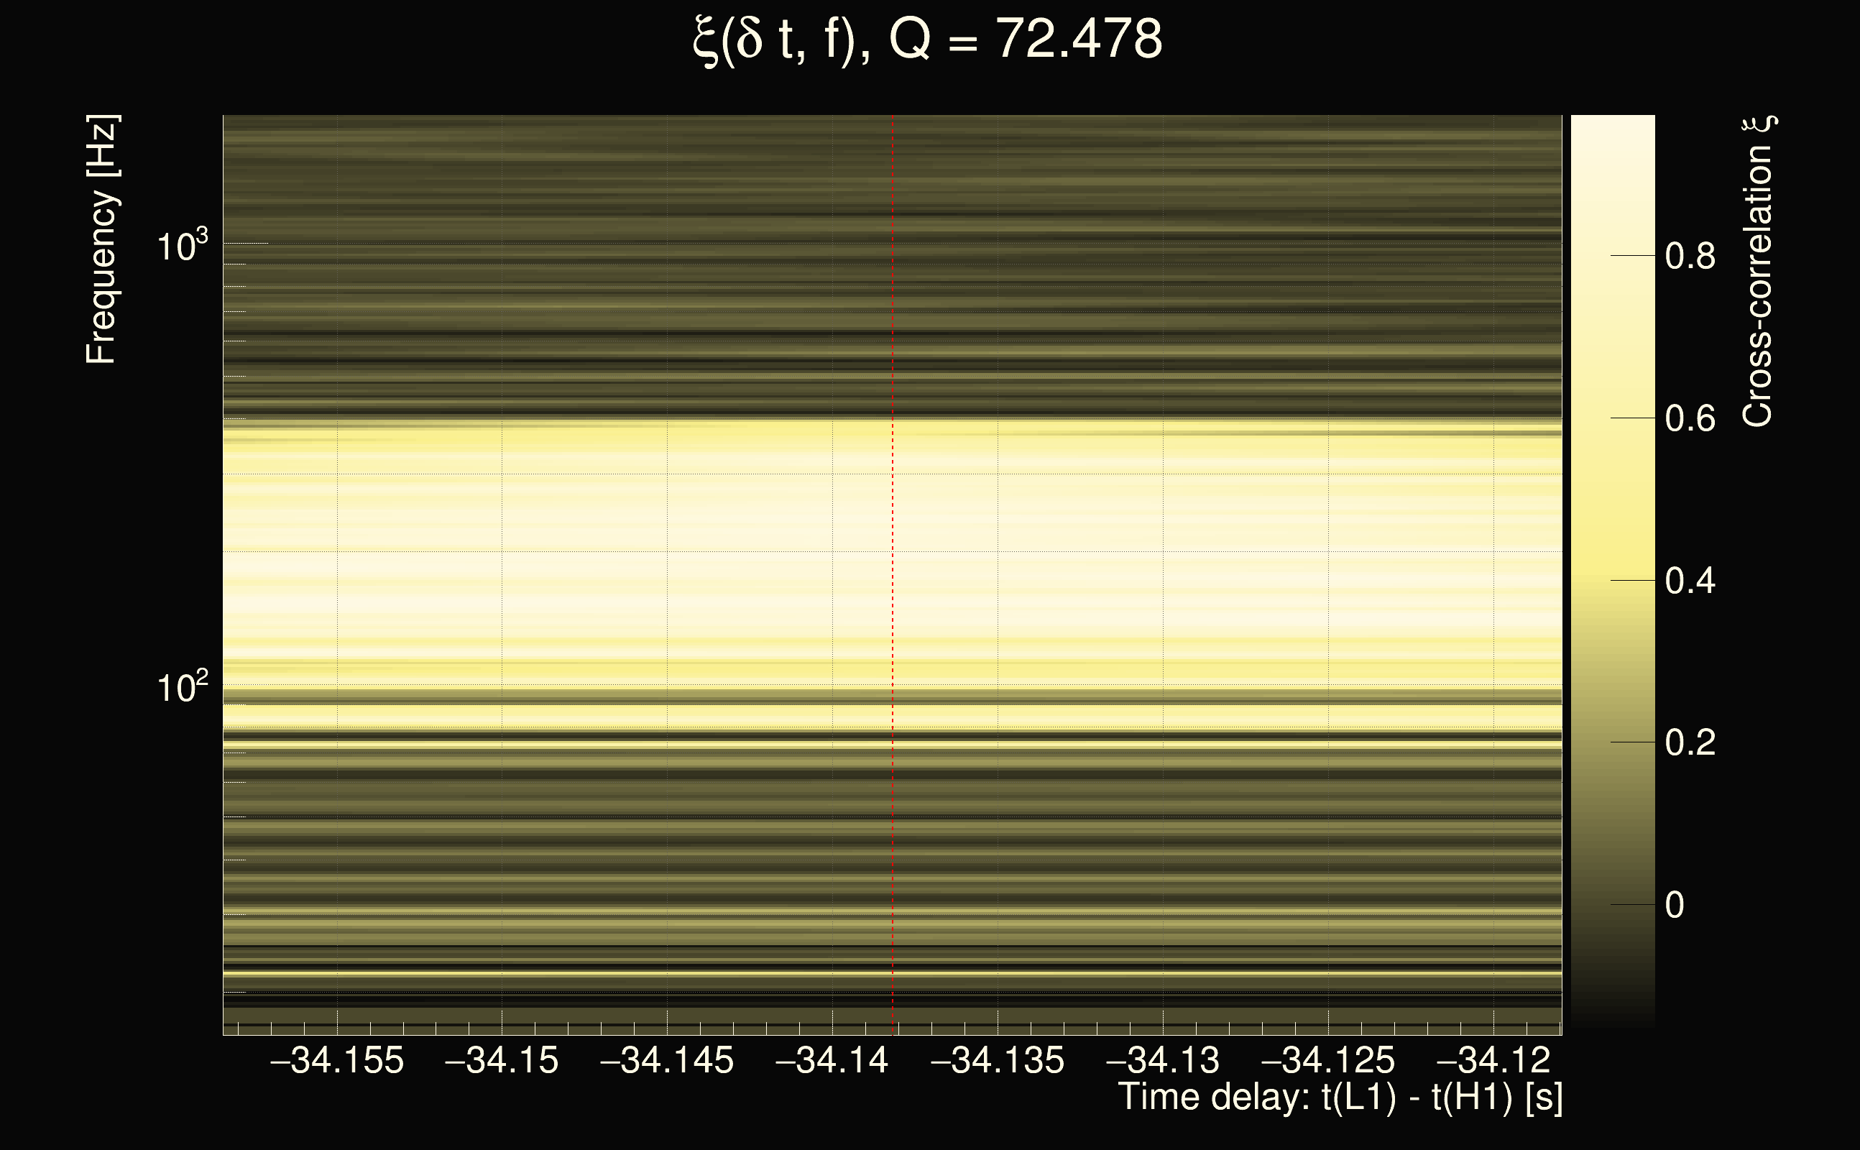Click the -34.15 x-axis tick label
The image size is (1860, 1150).
click(x=502, y=1060)
